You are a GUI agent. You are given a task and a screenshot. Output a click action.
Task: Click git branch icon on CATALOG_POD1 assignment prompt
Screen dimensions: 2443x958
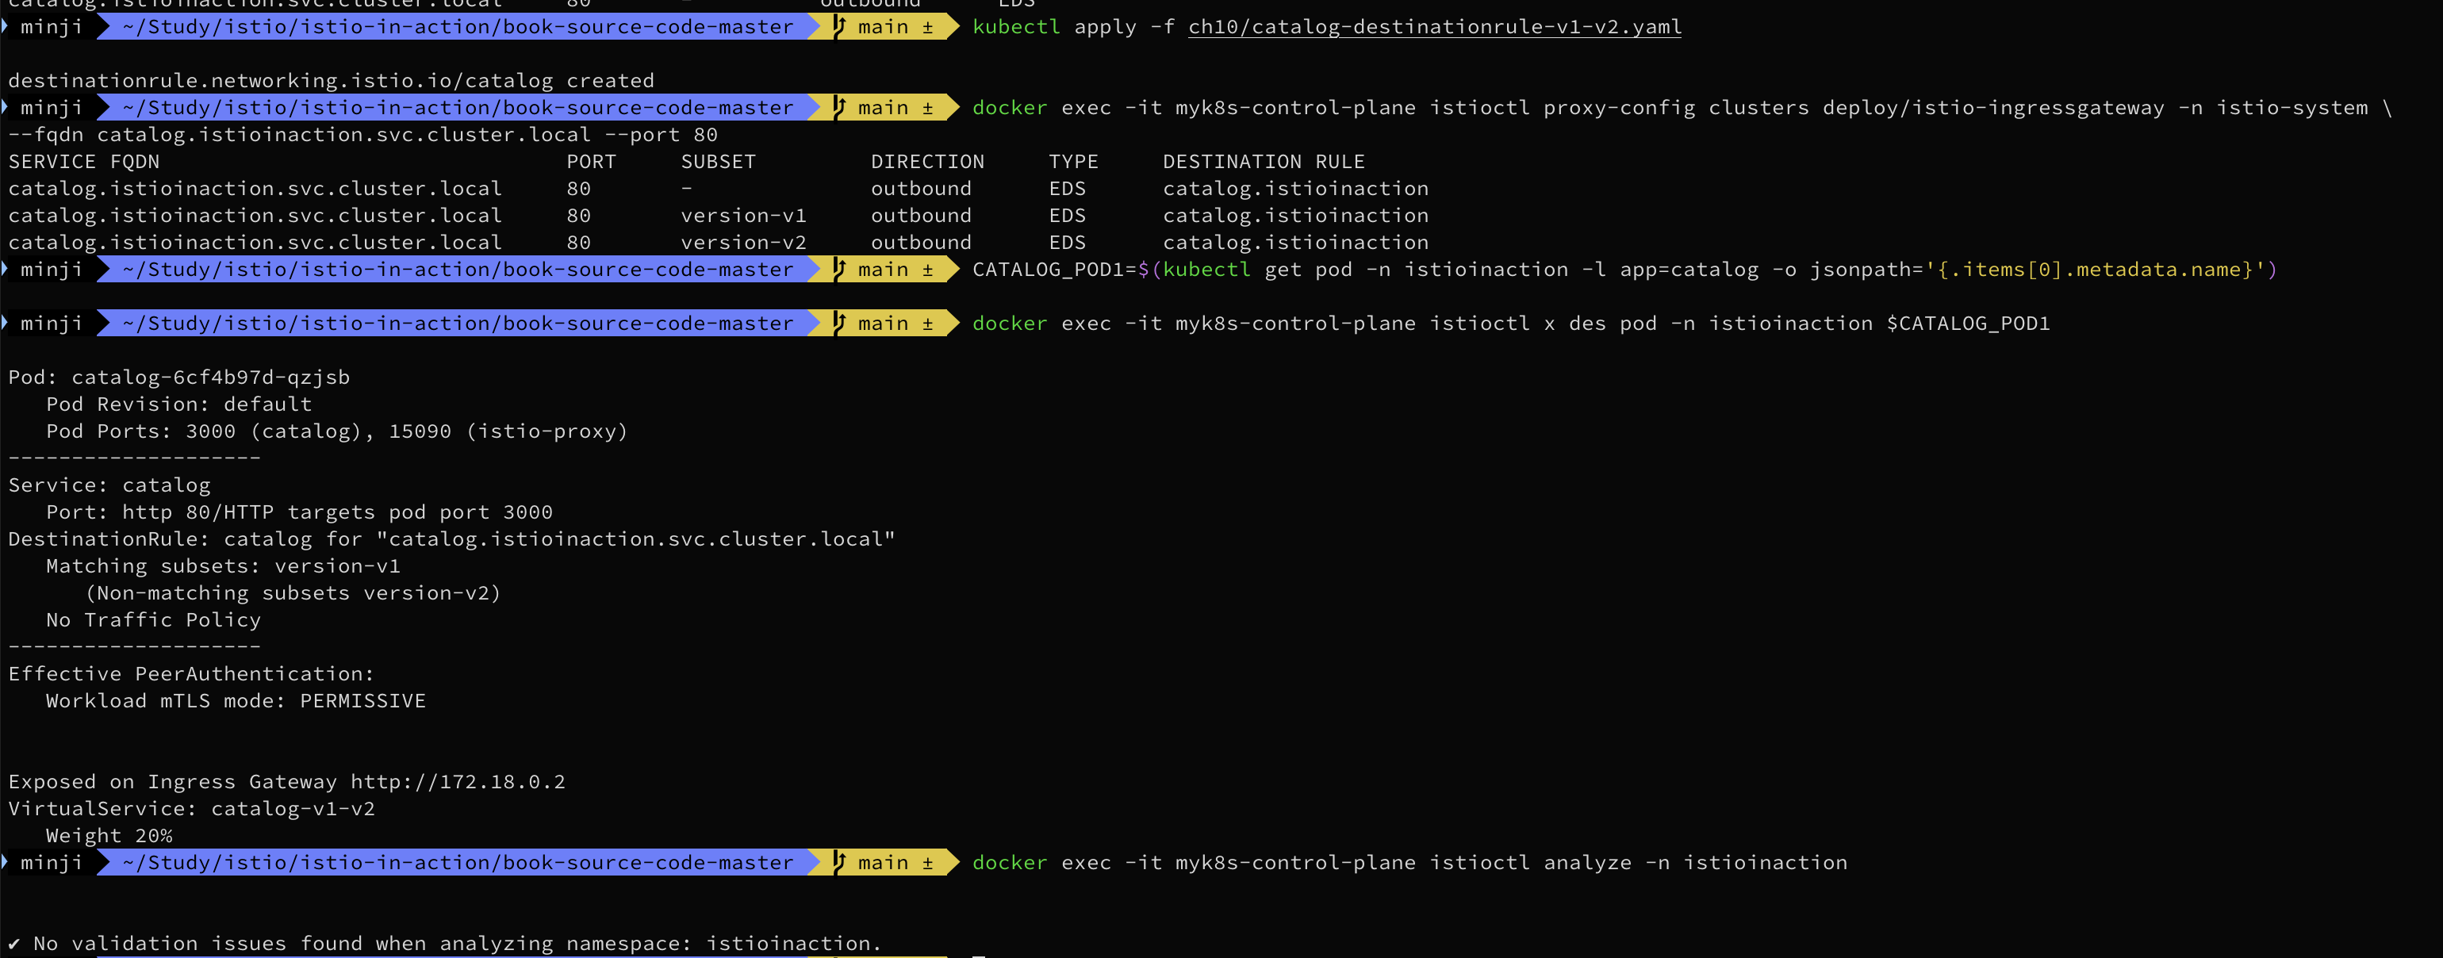(x=839, y=270)
